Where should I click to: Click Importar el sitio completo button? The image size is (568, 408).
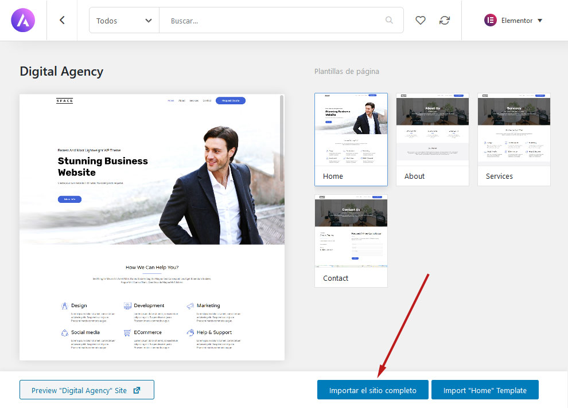[x=372, y=390]
